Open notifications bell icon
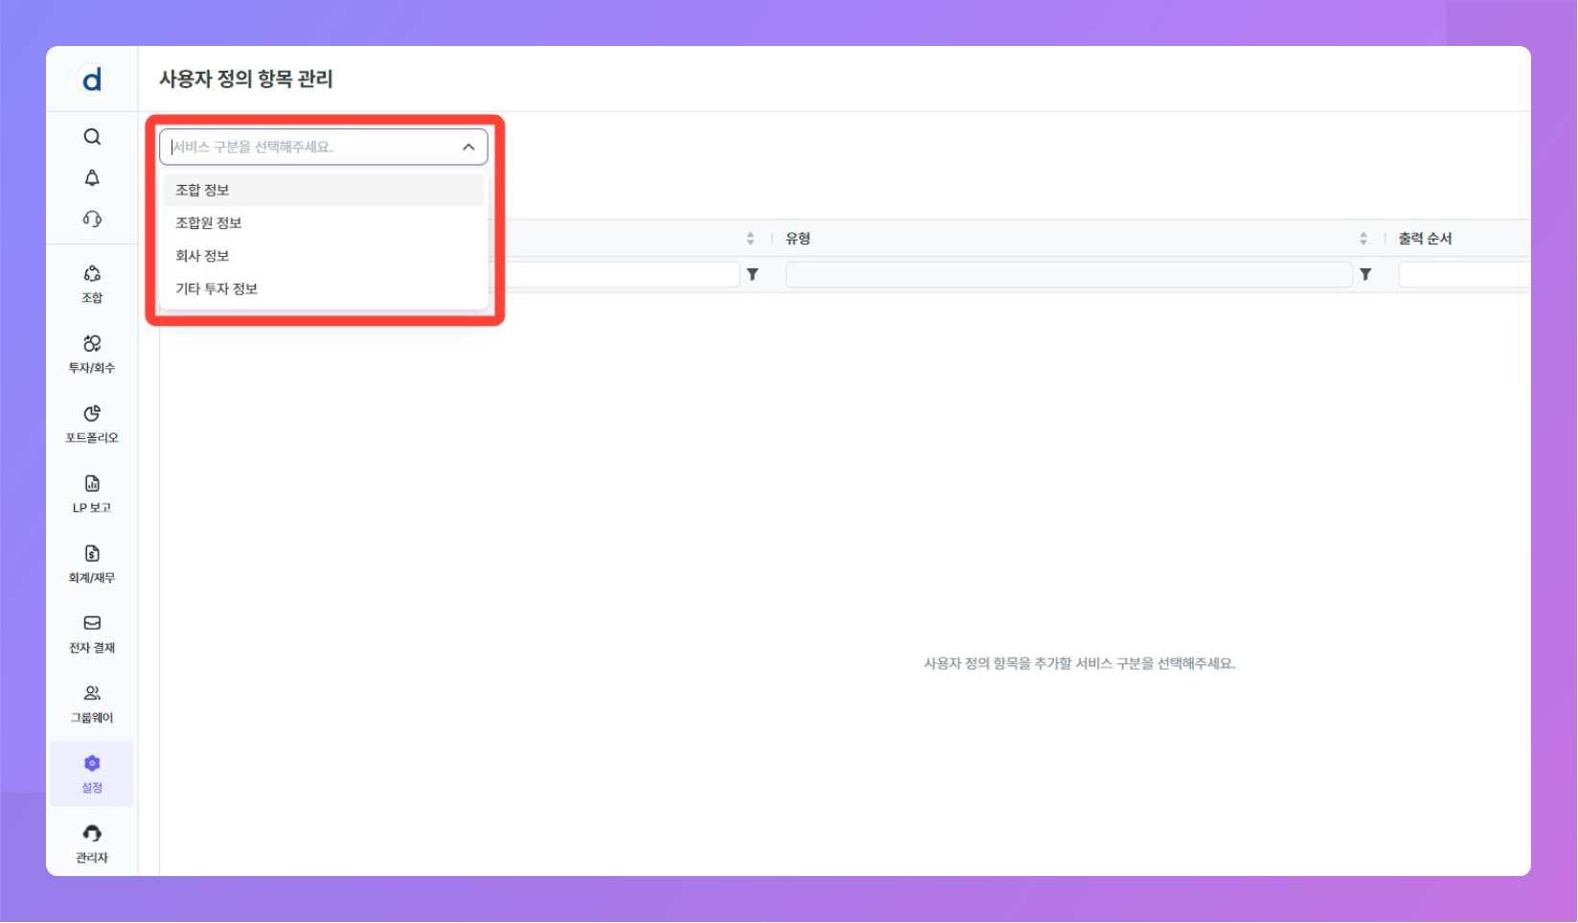 (x=92, y=178)
